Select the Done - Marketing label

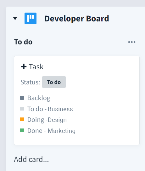point(51,131)
